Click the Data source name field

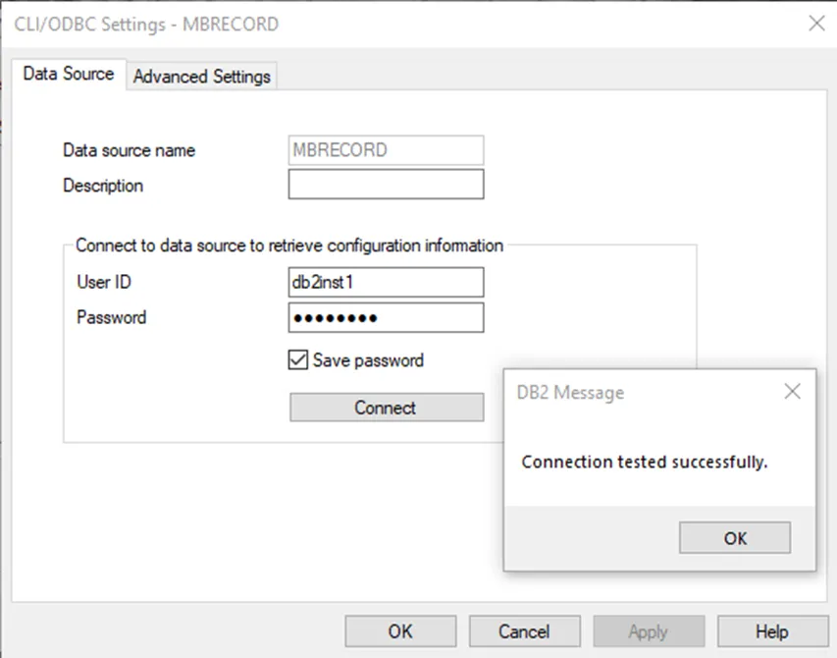click(386, 150)
